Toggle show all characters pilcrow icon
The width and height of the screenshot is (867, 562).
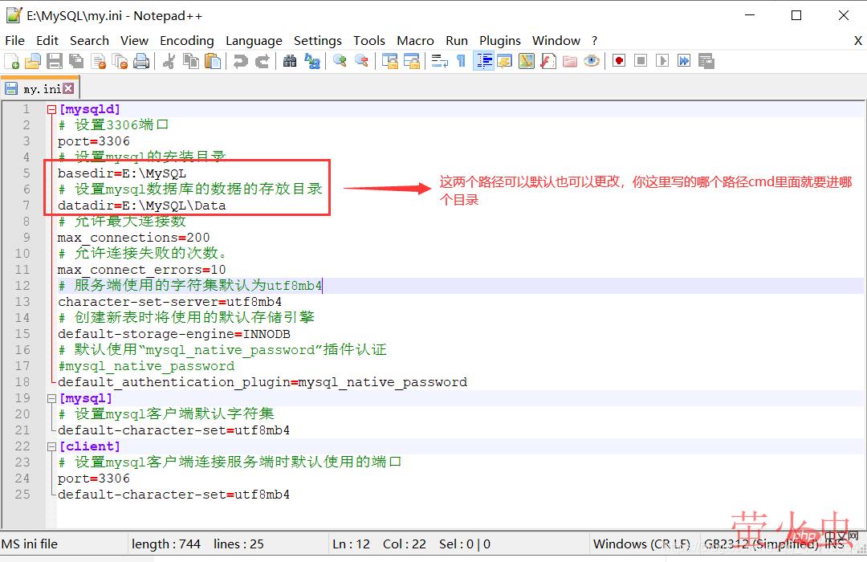click(461, 61)
